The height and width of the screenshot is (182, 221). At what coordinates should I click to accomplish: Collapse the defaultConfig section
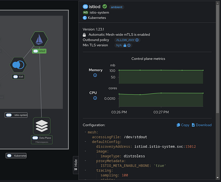point(86,141)
